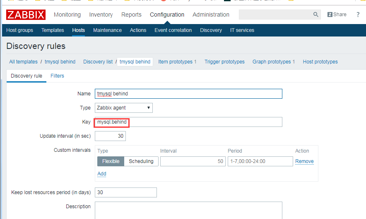The image size is (366, 219).
Task: Click Add under custom intervals
Action: pyautogui.click(x=101, y=174)
